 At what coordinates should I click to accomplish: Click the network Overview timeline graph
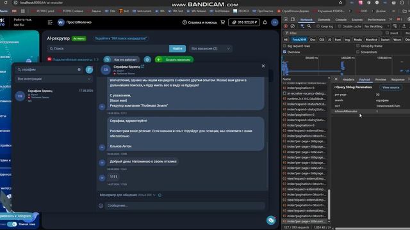point(346,65)
